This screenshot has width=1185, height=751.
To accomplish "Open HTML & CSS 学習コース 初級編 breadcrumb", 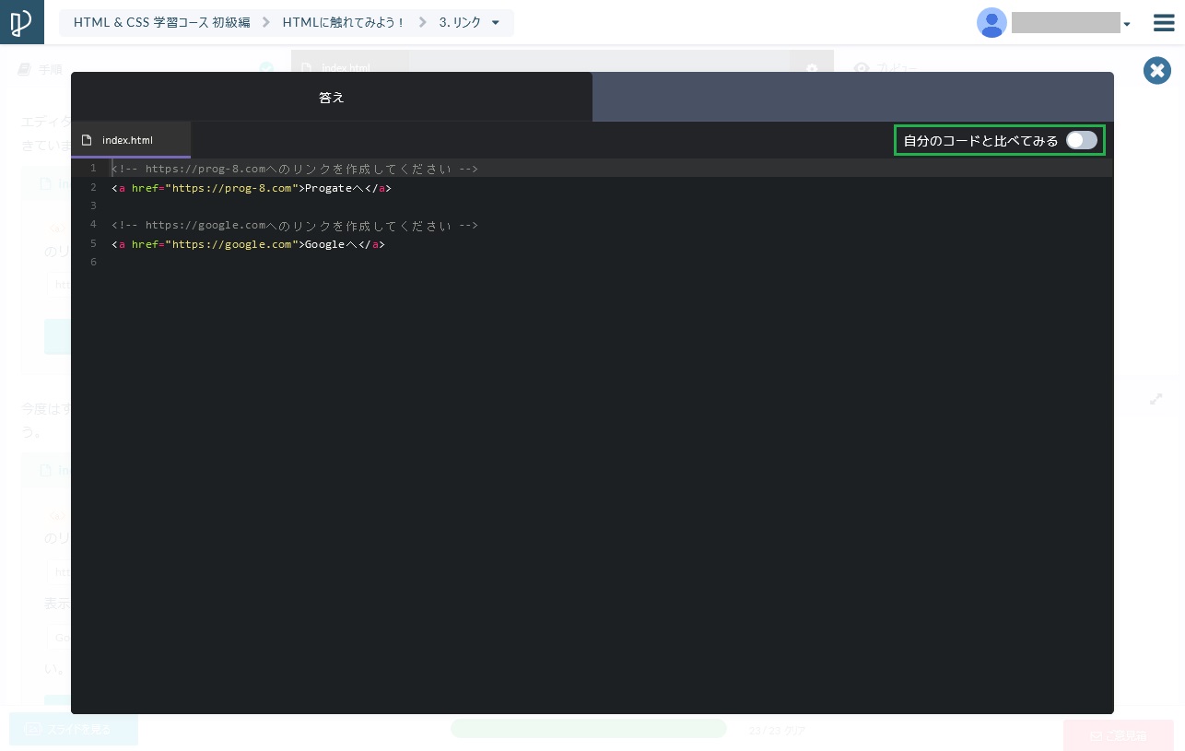I will tap(161, 22).
